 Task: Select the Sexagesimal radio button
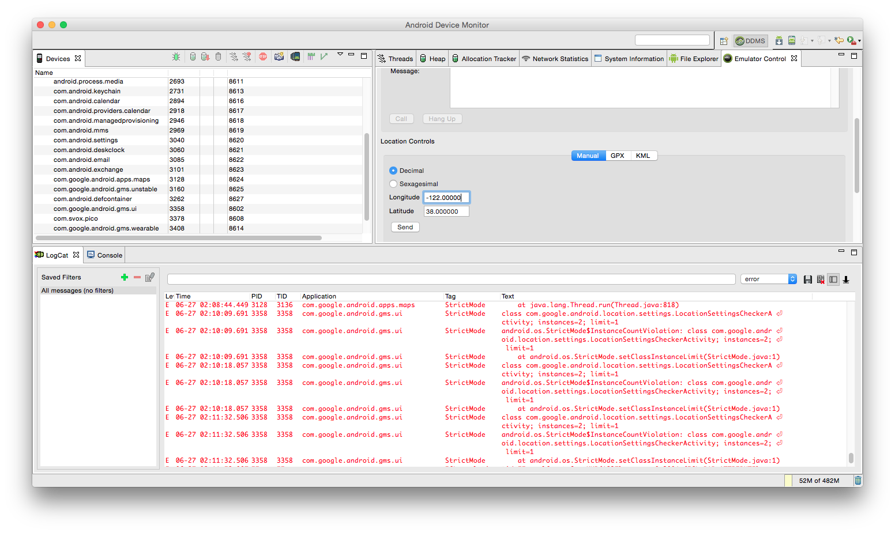point(393,184)
